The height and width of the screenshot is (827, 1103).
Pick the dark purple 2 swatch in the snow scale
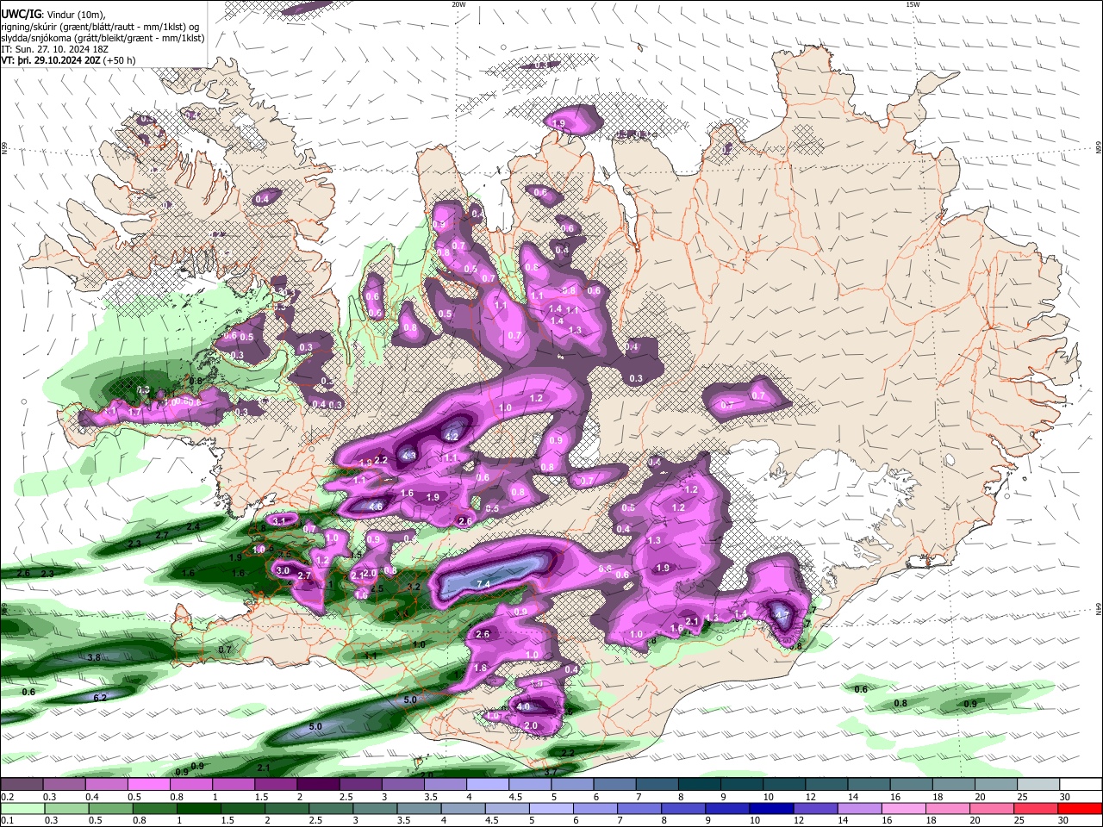click(318, 785)
